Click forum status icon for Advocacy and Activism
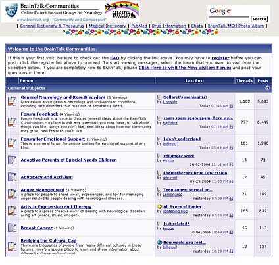 click(13, 177)
